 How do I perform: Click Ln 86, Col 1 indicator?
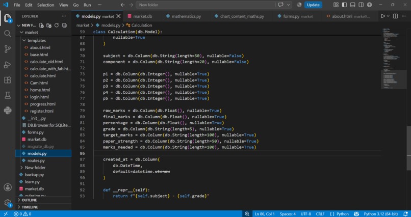pyautogui.click(x=265, y=214)
